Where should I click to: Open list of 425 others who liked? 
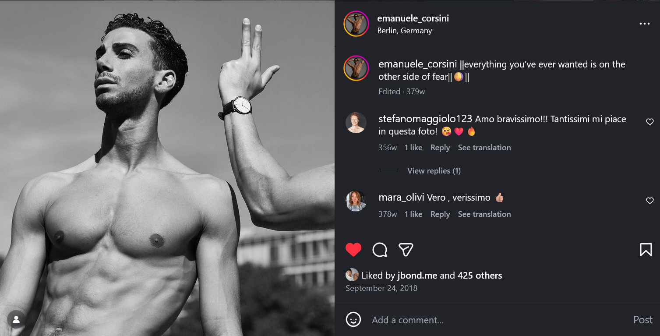coord(480,276)
